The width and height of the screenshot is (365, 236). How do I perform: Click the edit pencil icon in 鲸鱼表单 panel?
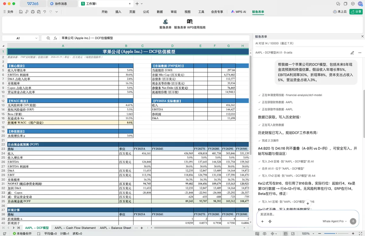point(352,53)
